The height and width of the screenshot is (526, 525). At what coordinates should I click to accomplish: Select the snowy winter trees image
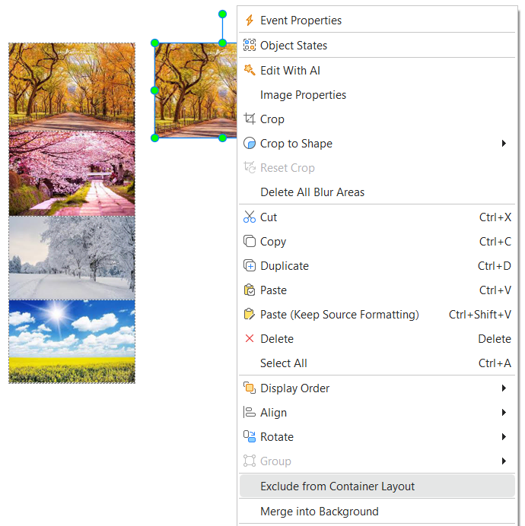[x=72, y=258]
